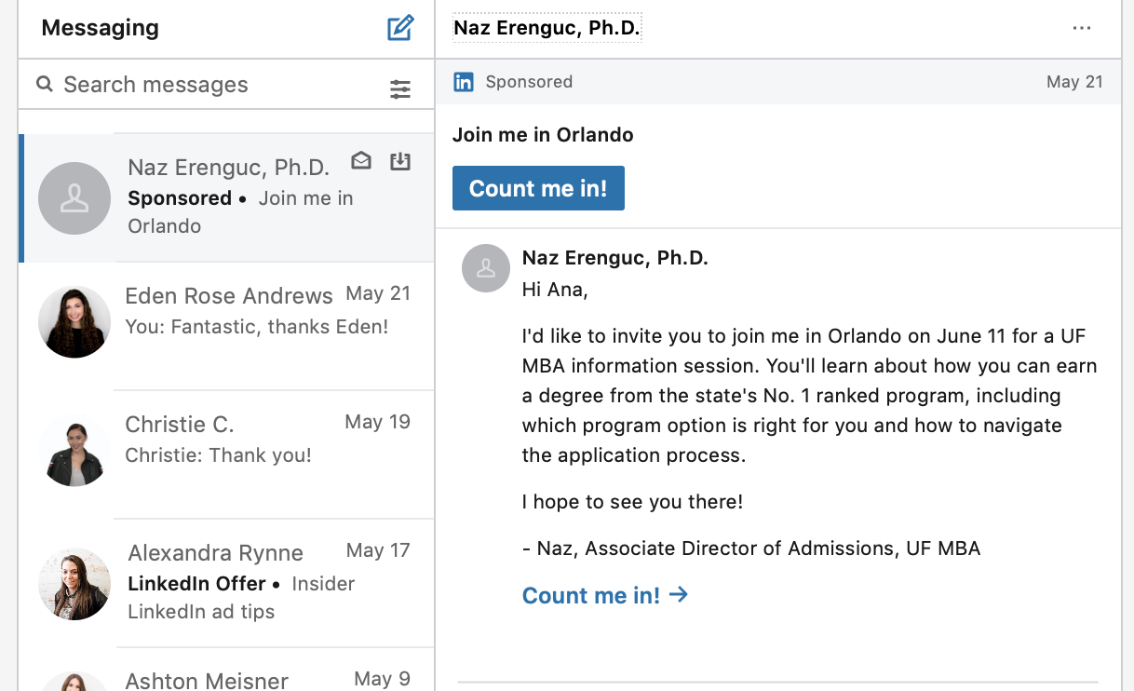Open Ashton Meisner conversation
The width and height of the screenshot is (1134, 691).
[x=226, y=671]
